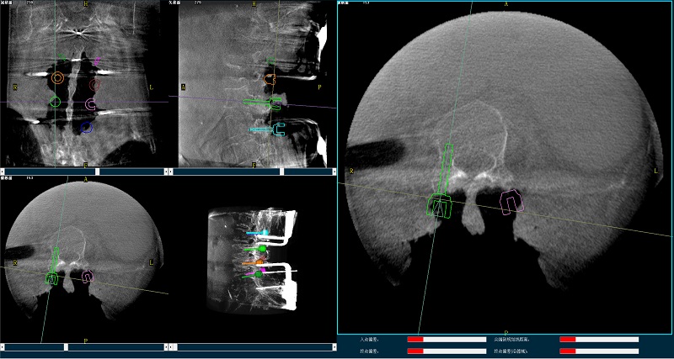Select the pink circle marker in coronal view
The image size is (674, 359).
click(91, 104)
